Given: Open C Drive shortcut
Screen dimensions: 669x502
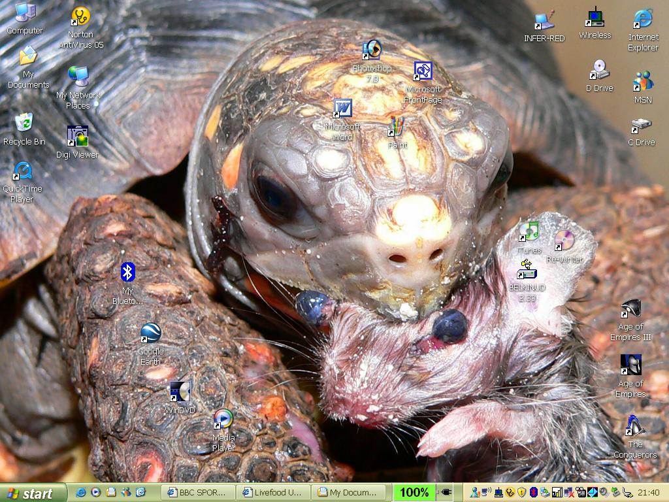Looking at the screenshot, I should [x=642, y=133].
